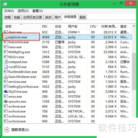Screen dimensions: 138x138
Task: Open the 应用历史记录 tab
Action: pos(33,17)
